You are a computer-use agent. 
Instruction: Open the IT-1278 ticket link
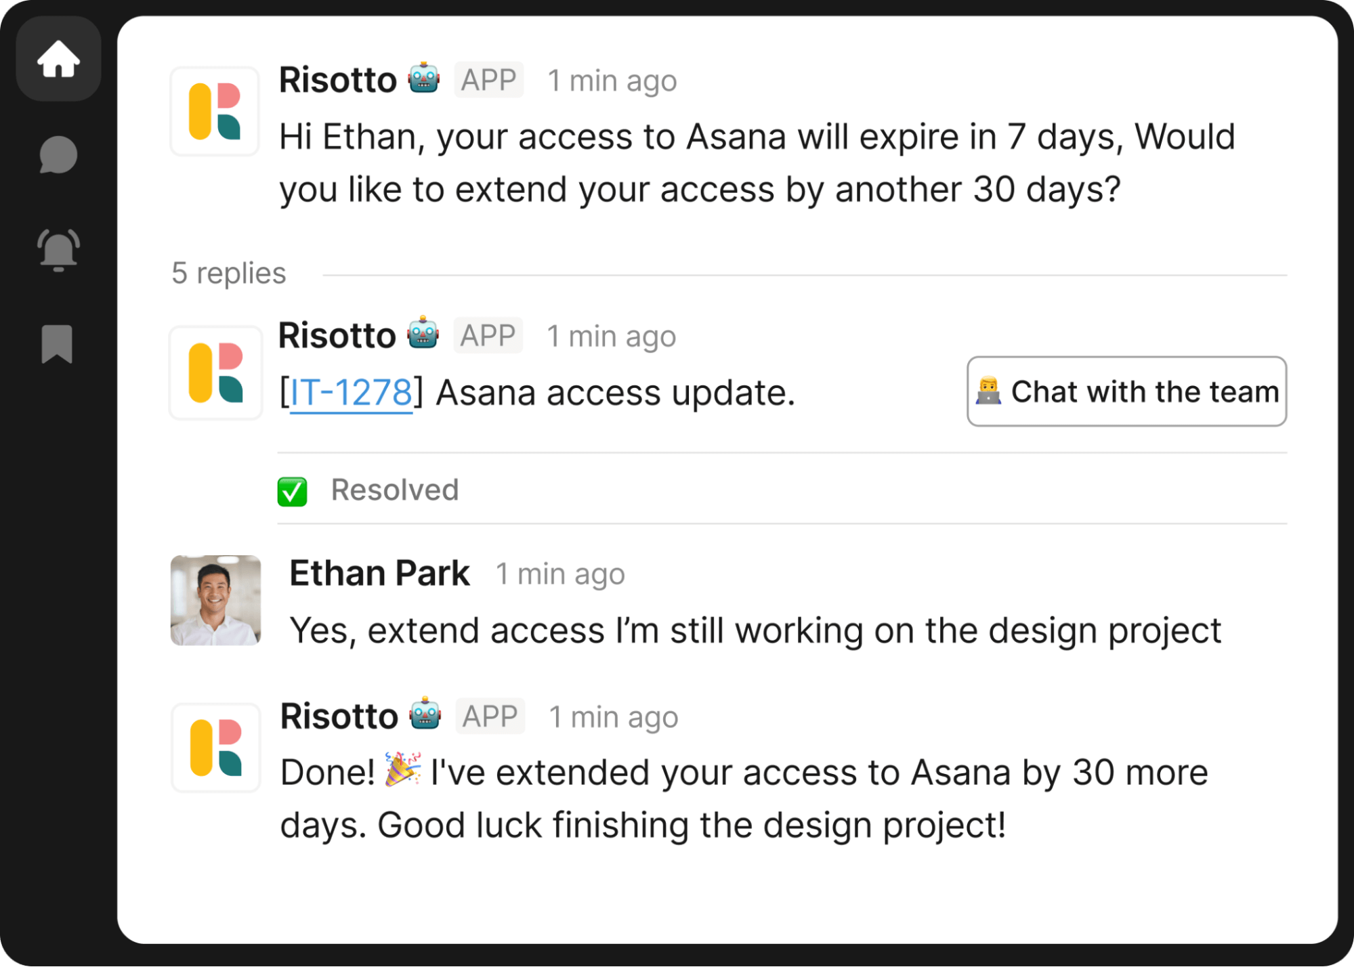(350, 391)
